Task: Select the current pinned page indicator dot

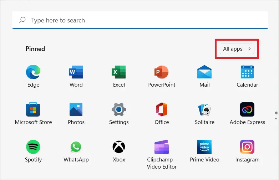Action: coord(276,113)
